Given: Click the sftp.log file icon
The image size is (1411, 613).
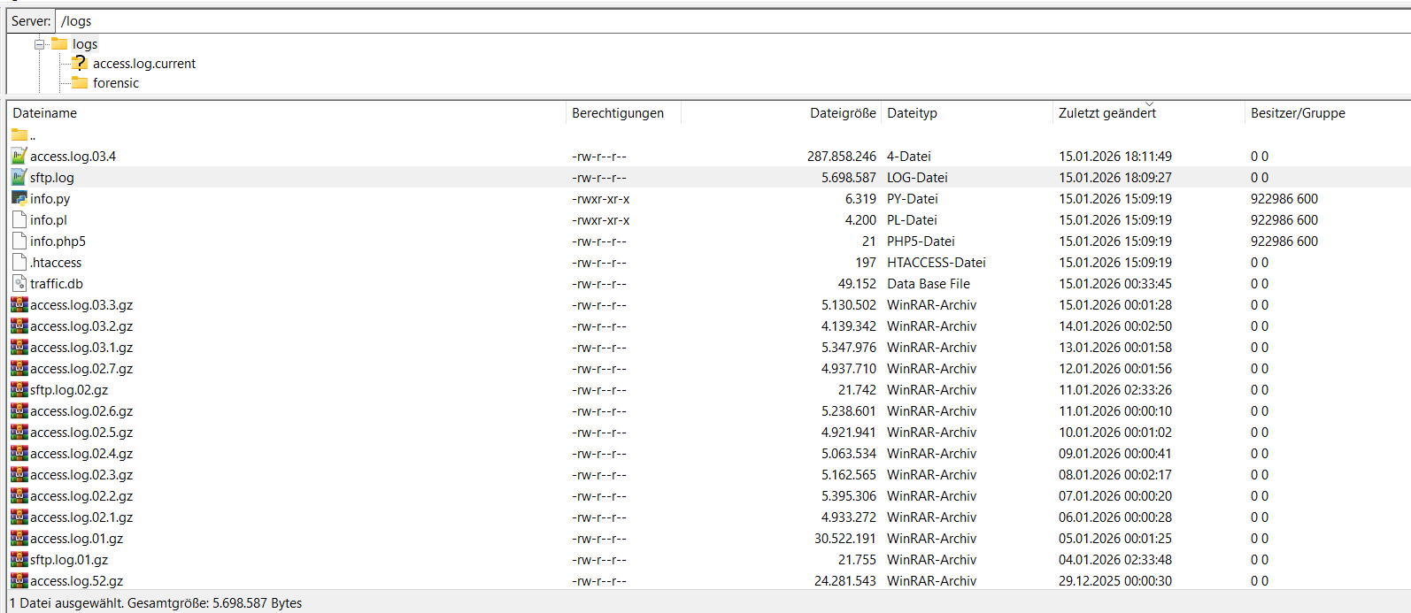Looking at the screenshot, I should (19, 178).
